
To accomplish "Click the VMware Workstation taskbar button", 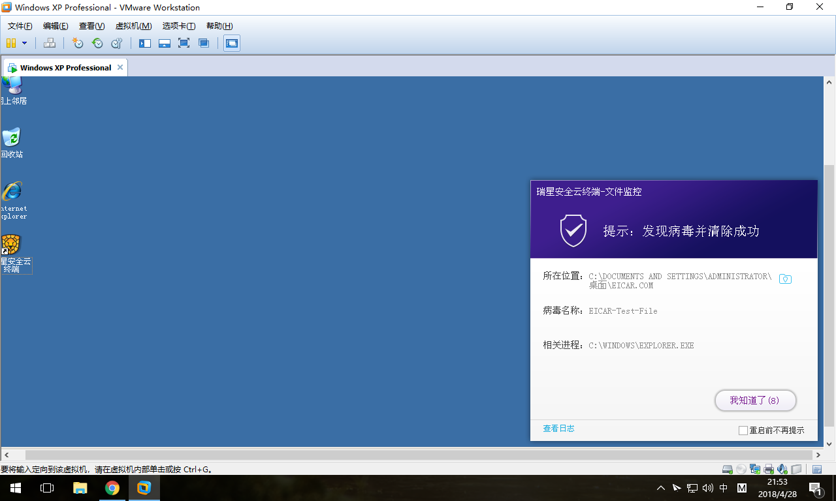I will pyautogui.click(x=144, y=488).
